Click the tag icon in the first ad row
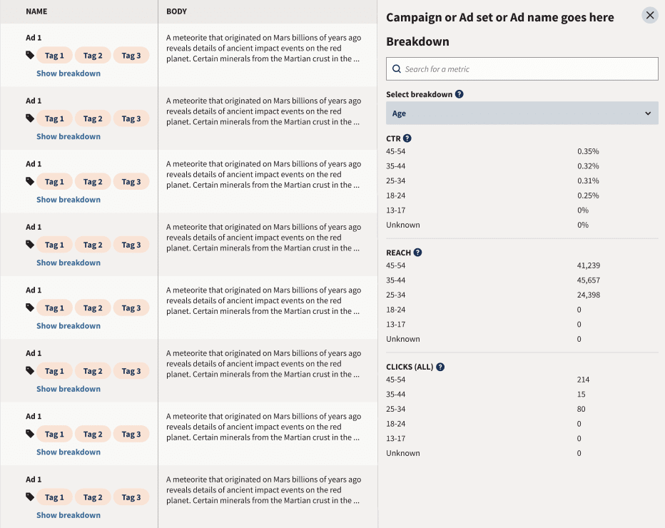665x528 pixels. point(30,55)
